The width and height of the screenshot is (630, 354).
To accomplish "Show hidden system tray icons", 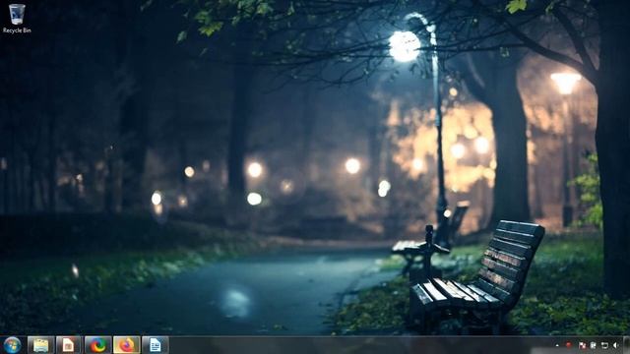I will [557, 345].
